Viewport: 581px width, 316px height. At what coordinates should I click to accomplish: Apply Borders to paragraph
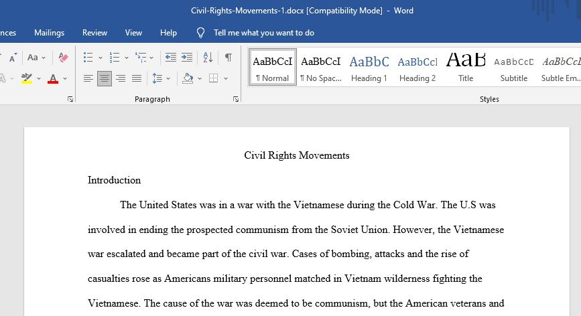(213, 78)
